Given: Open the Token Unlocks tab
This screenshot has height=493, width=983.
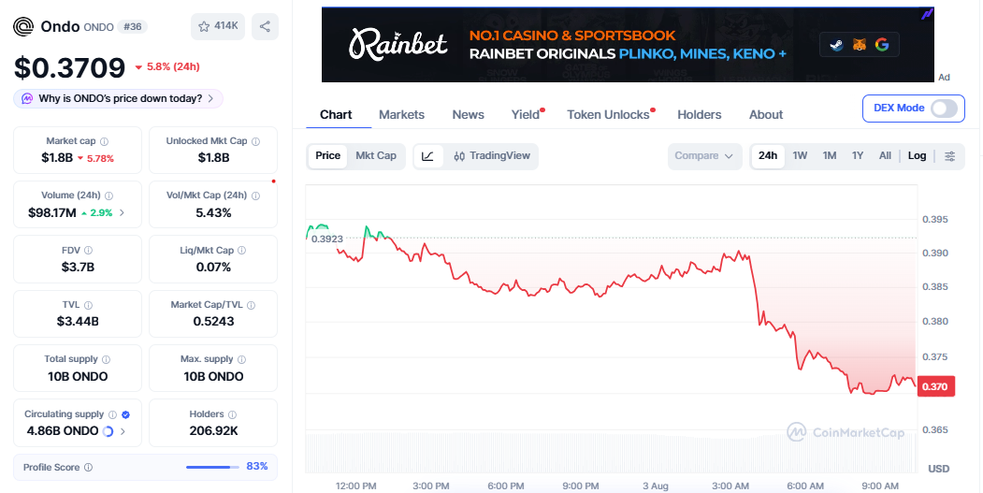Looking at the screenshot, I should click(608, 115).
